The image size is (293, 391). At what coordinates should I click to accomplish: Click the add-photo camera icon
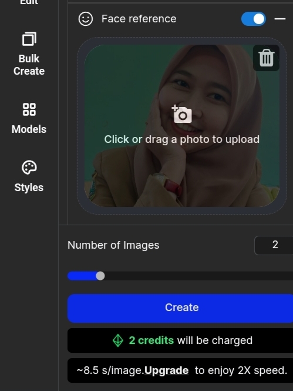[x=182, y=114]
